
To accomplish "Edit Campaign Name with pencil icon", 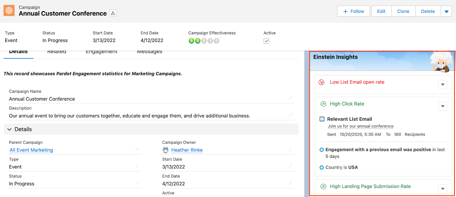I will click(x=290, y=99).
